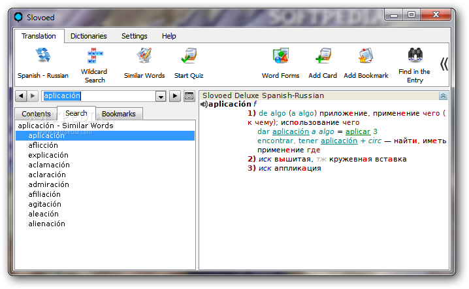
Task: Add Card for current word
Action: (x=323, y=63)
